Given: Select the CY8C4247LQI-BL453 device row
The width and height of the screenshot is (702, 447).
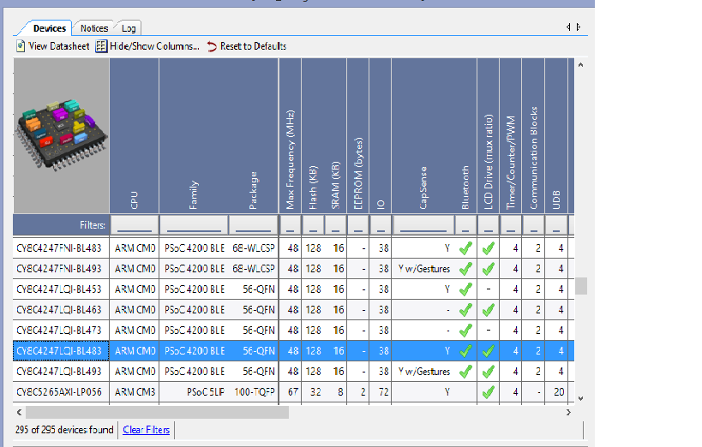Looking at the screenshot, I should (x=58, y=289).
